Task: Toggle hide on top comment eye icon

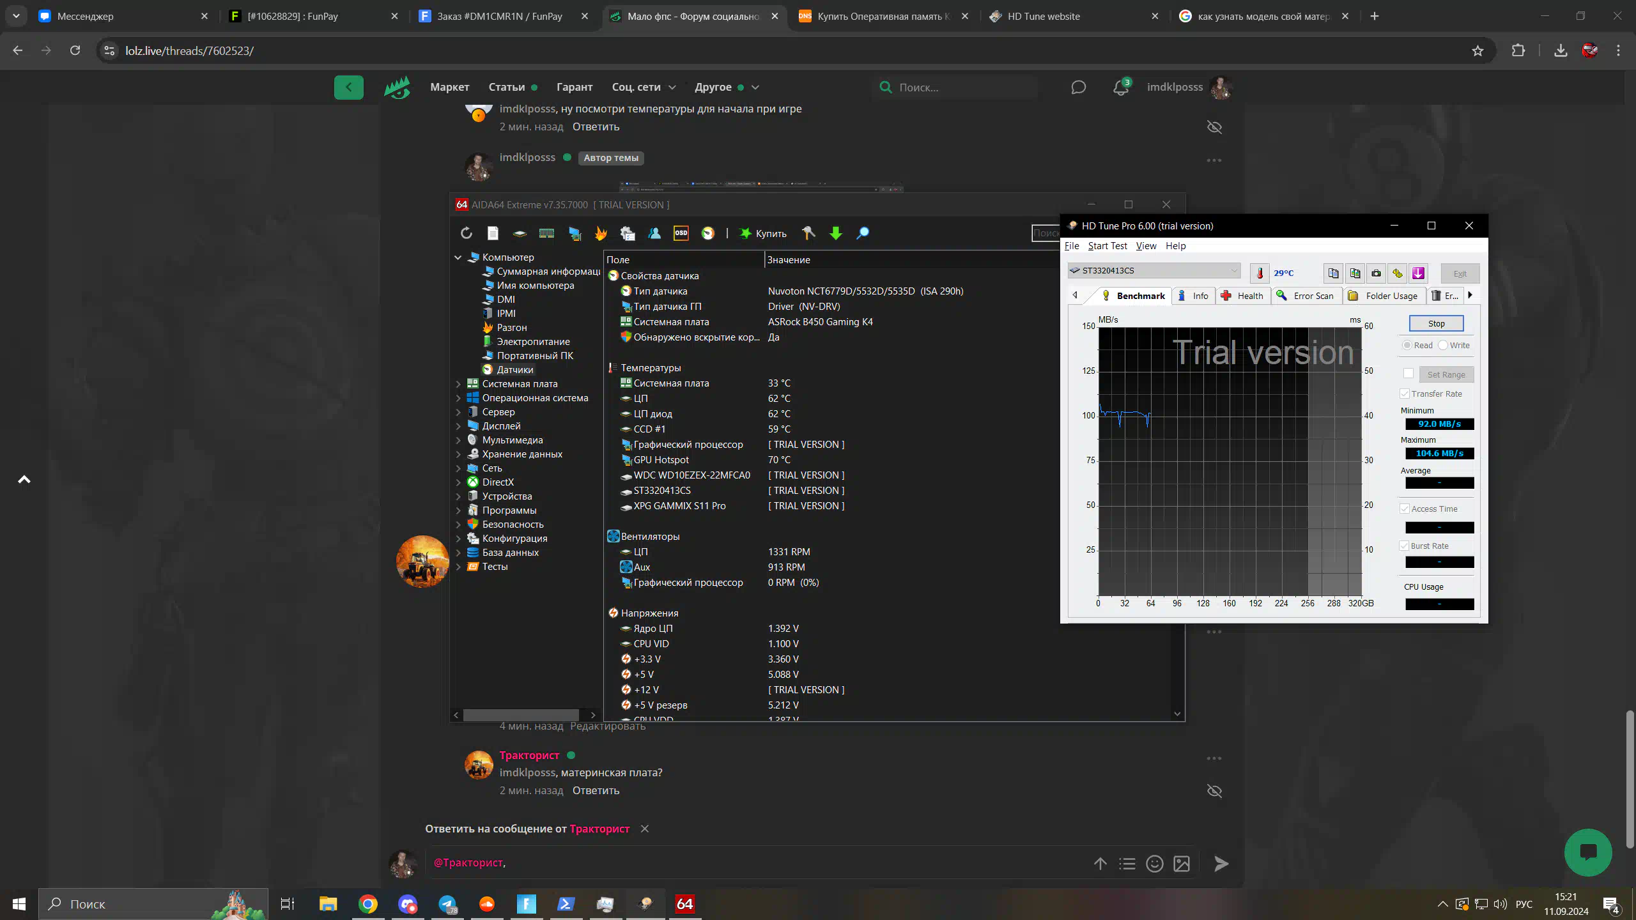Action: tap(1214, 127)
